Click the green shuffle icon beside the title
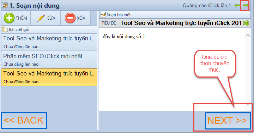 click(x=246, y=23)
